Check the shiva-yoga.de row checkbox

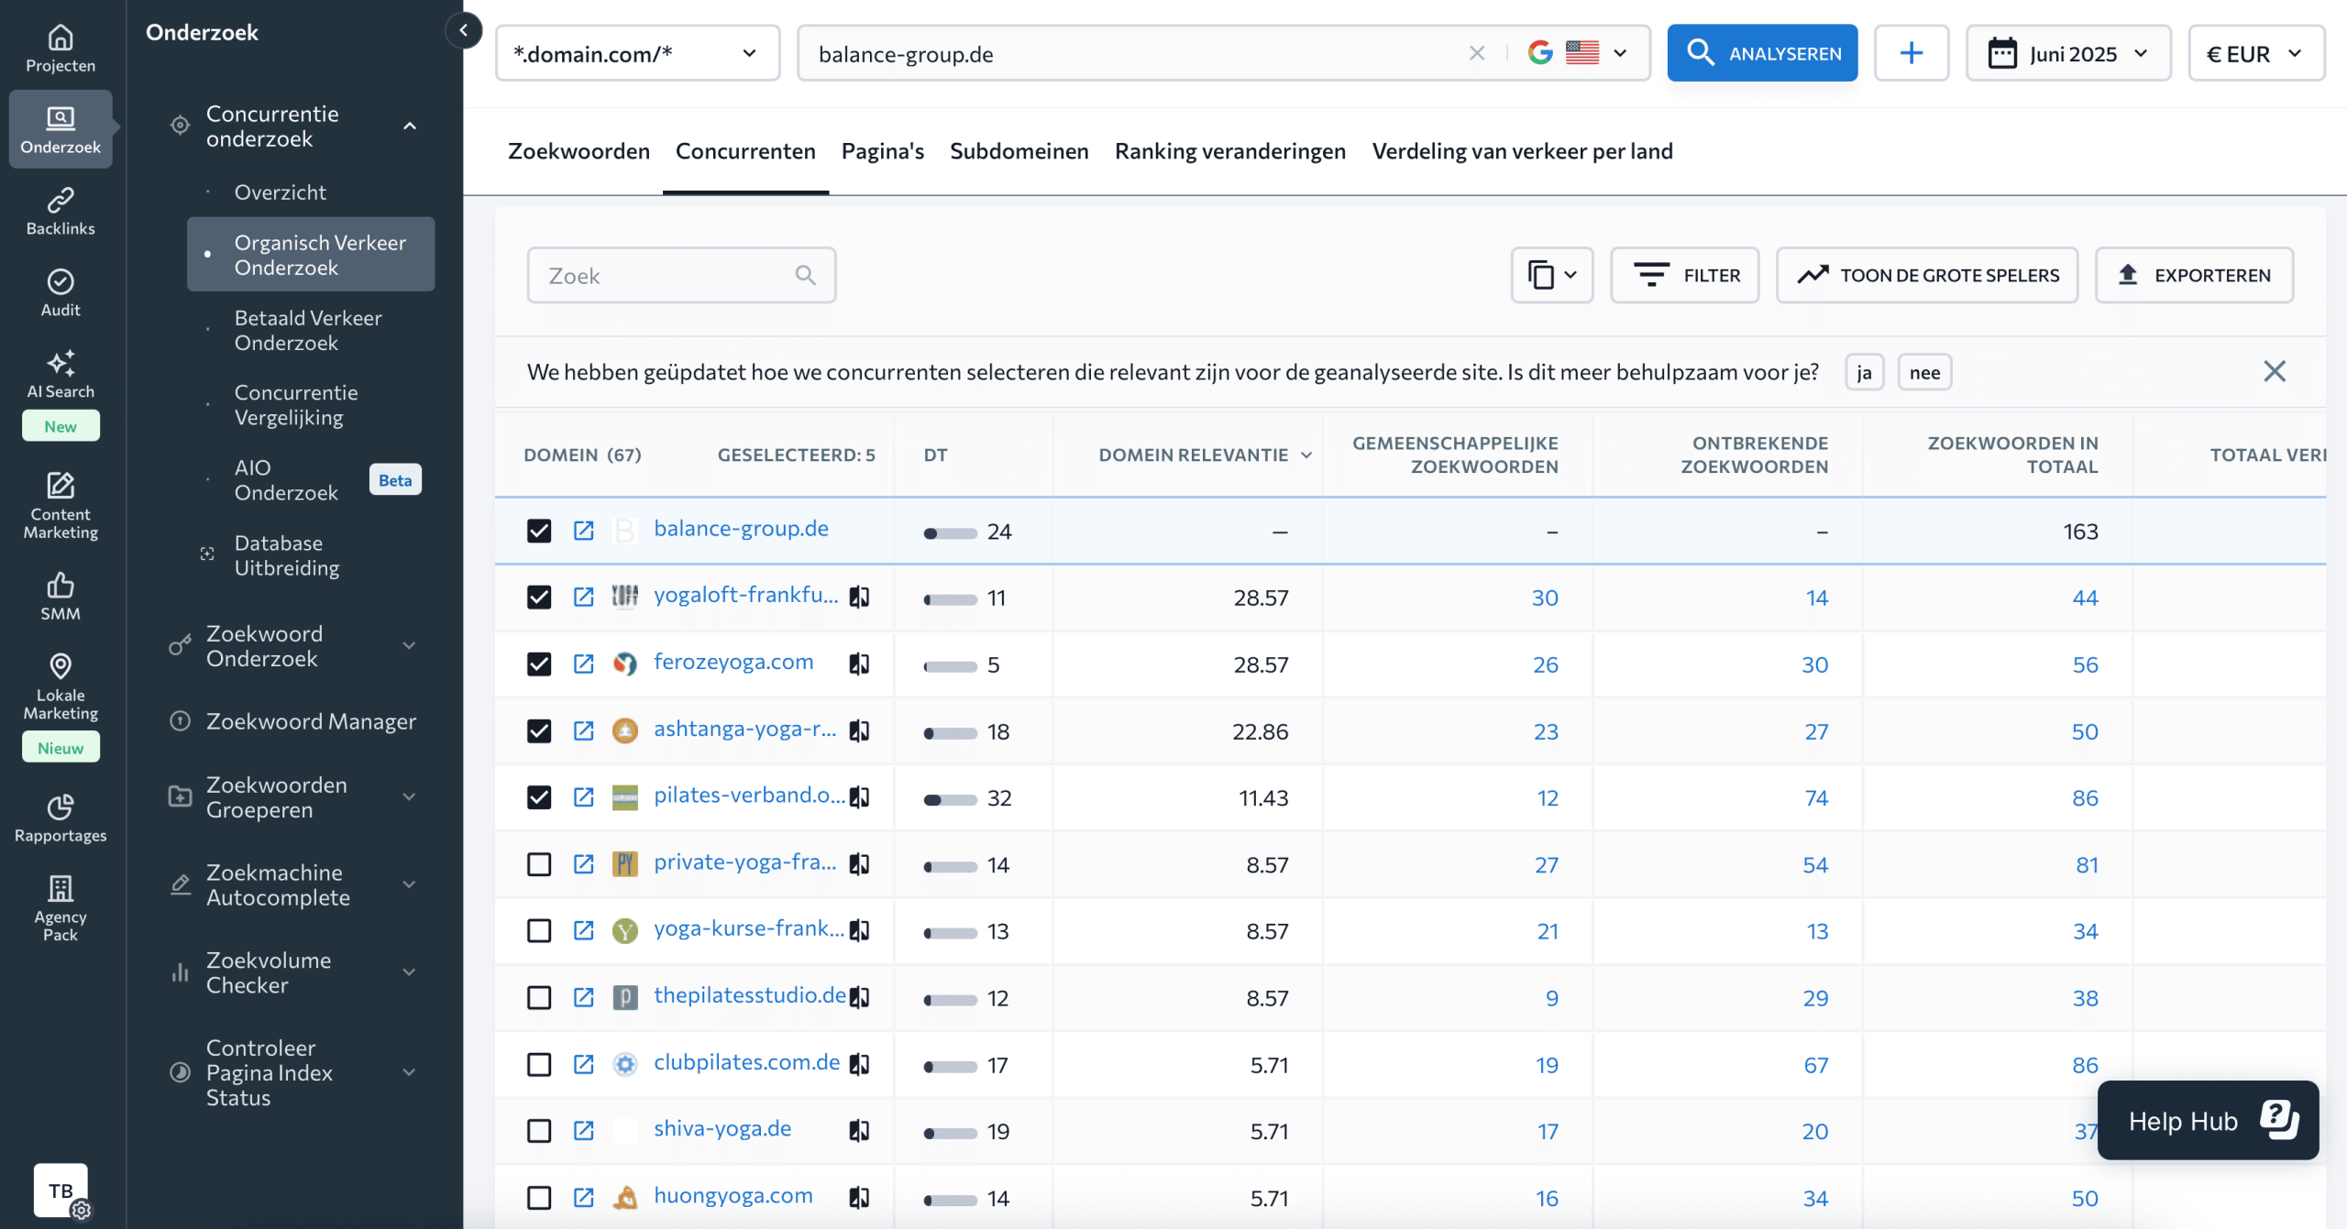[x=539, y=1132]
